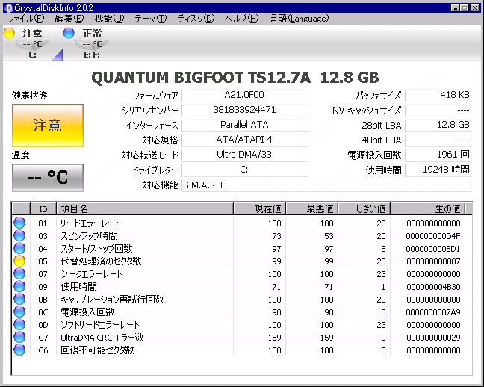Image resolution: width=484 pixels, height=387 pixels.
Task: Click the 項目名 column header
Action: point(145,208)
